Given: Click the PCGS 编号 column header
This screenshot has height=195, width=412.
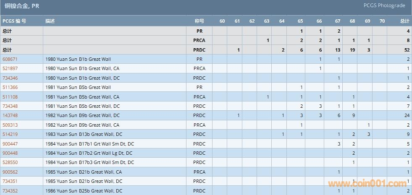Looking at the screenshot, I should 14,21.
